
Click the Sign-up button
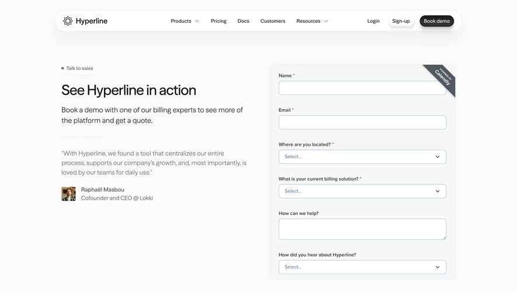point(401,21)
